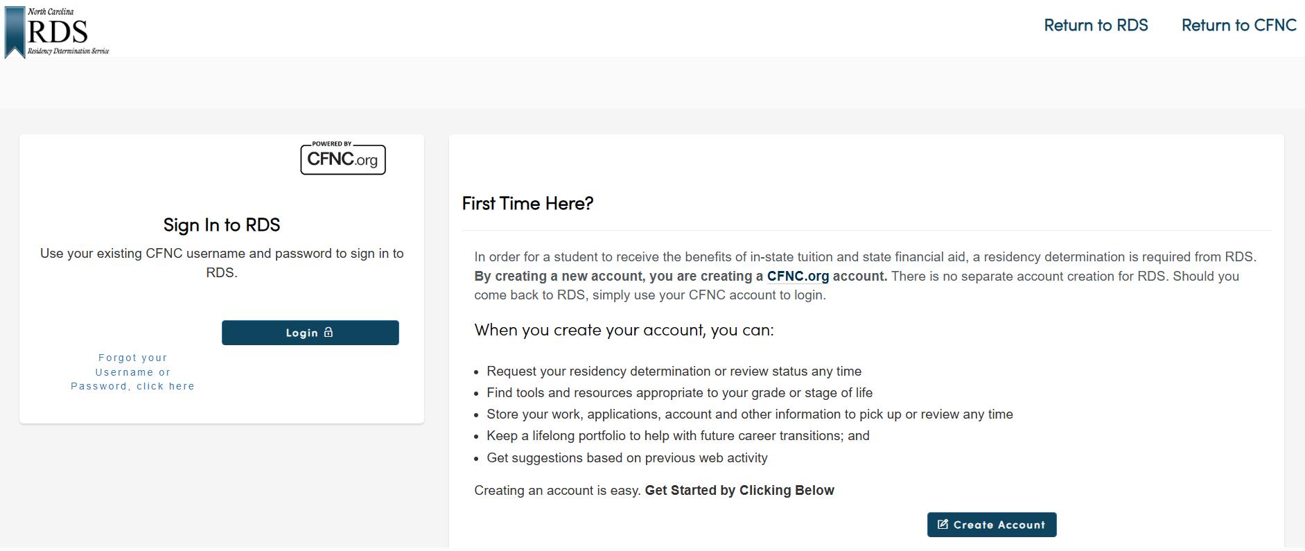Click the North Carolina RDS logo
Screen dimensions: 1305x551
click(58, 32)
